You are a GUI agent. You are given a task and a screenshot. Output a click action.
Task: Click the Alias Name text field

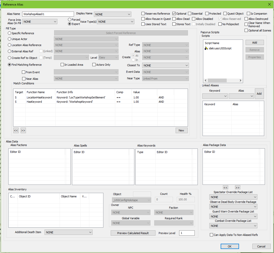(48, 14)
